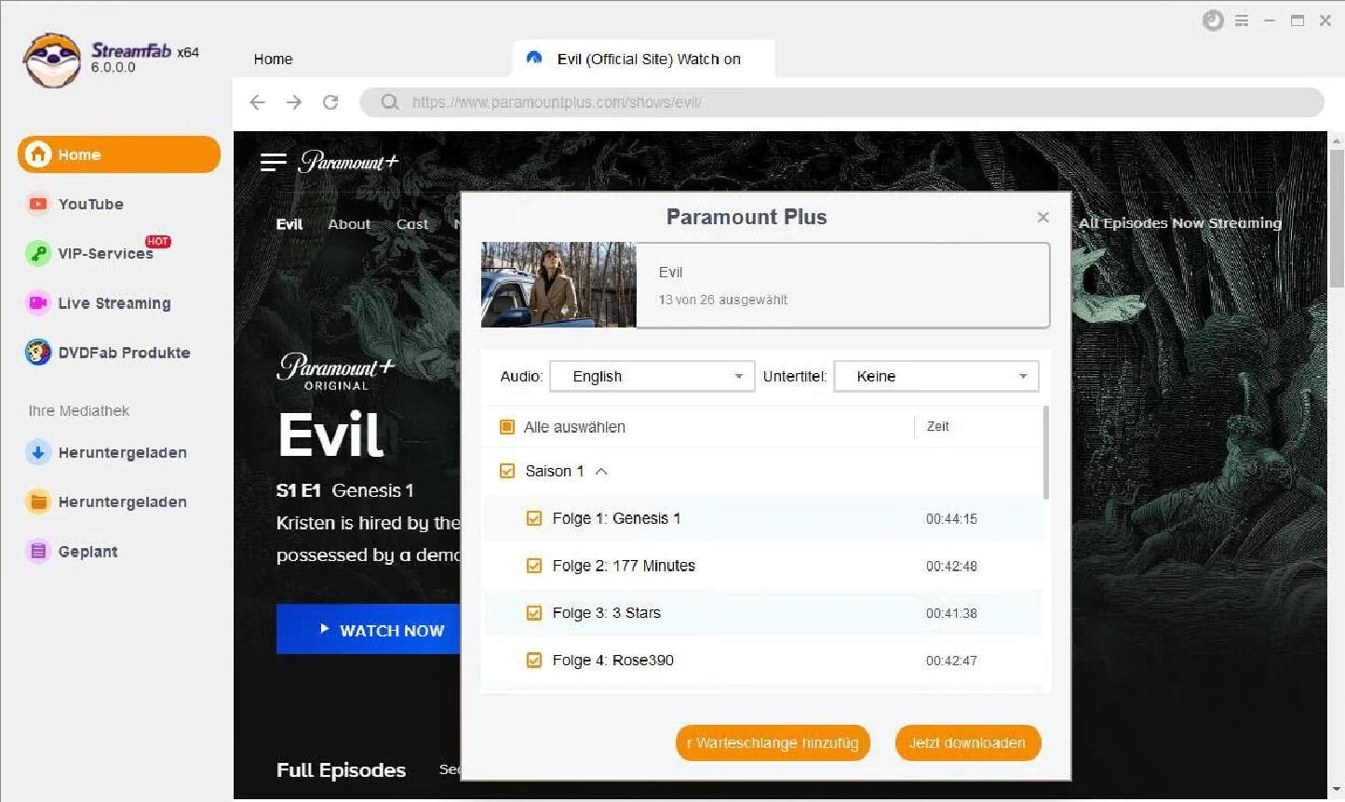
Task: Close the Paramount Plus dialog
Action: tap(1043, 217)
